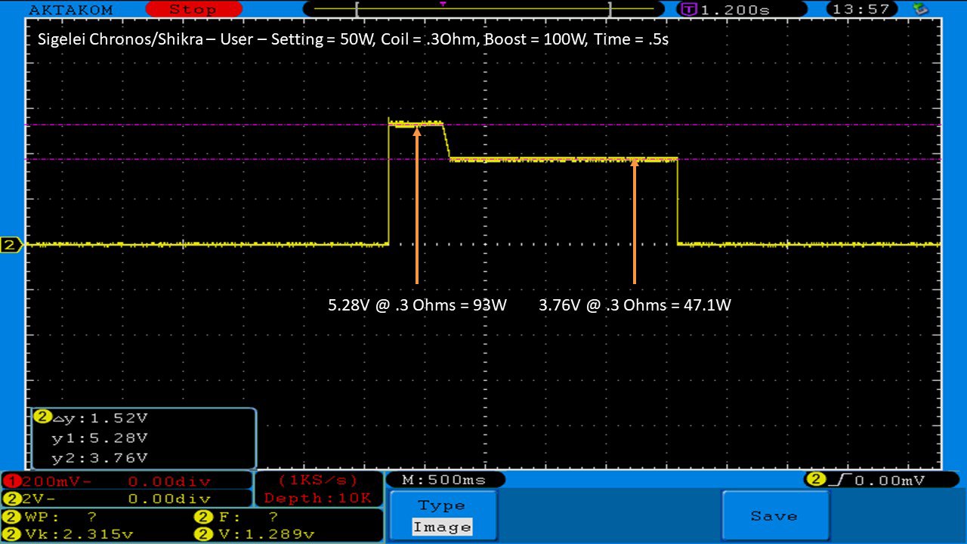Open the Type Image selector

443,517
